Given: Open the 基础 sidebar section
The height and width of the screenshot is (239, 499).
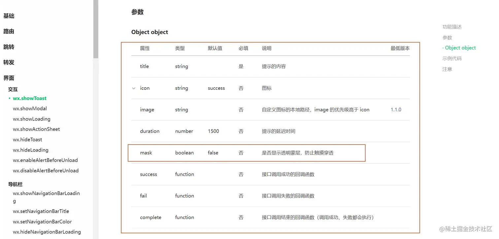Looking at the screenshot, I should tap(9, 16).
